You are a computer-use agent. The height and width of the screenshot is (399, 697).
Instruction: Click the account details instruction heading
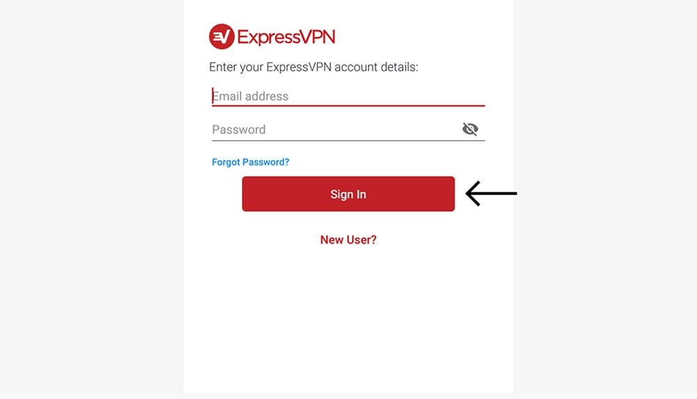314,67
